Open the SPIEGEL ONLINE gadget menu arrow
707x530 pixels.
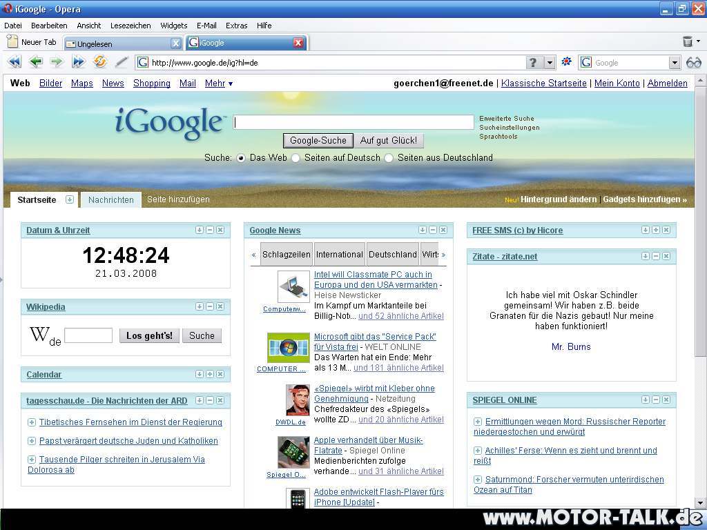[x=646, y=400]
